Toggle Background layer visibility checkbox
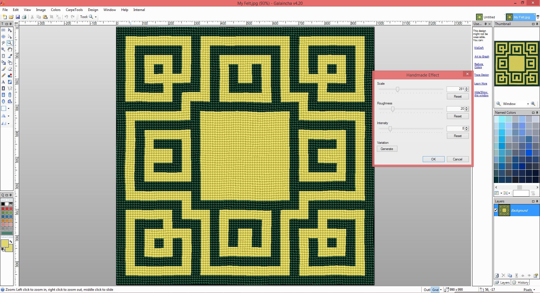 (496, 210)
